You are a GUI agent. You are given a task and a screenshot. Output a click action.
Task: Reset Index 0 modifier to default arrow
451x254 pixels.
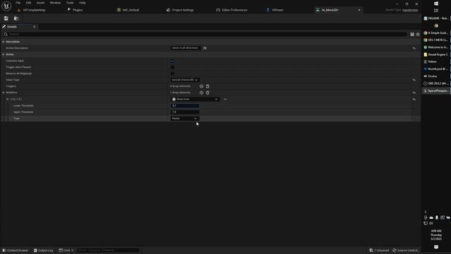(x=414, y=99)
